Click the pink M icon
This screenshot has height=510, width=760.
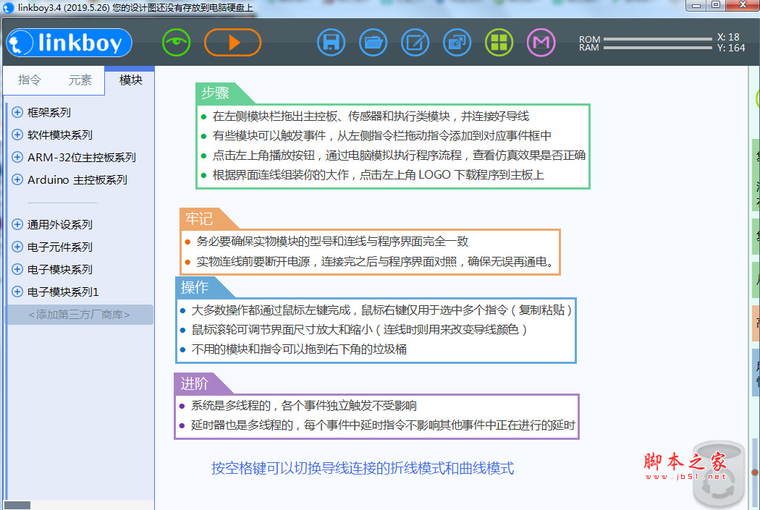(541, 43)
